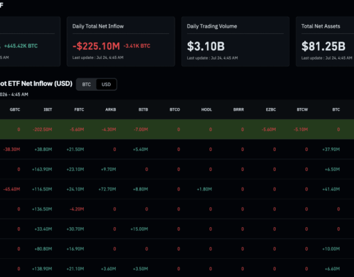The height and width of the screenshot is (277, 354).
Task: Select the +80.80M IBIT cell
Action: (x=43, y=249)
